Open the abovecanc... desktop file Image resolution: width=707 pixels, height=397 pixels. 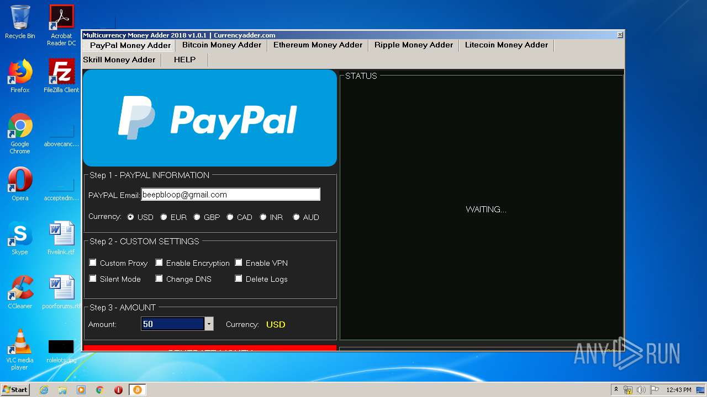coord(61,135)
